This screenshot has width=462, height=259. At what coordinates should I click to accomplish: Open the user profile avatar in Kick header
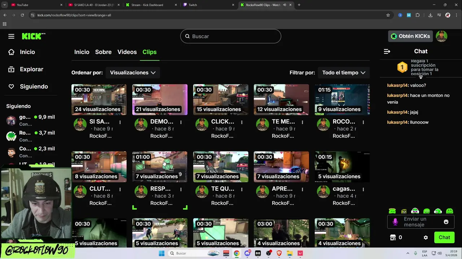coord(441,36)
